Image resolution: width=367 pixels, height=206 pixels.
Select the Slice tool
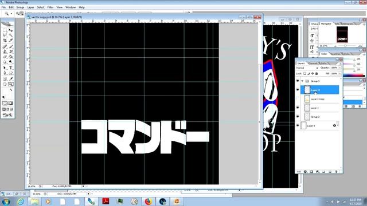[x=10, y=41]
